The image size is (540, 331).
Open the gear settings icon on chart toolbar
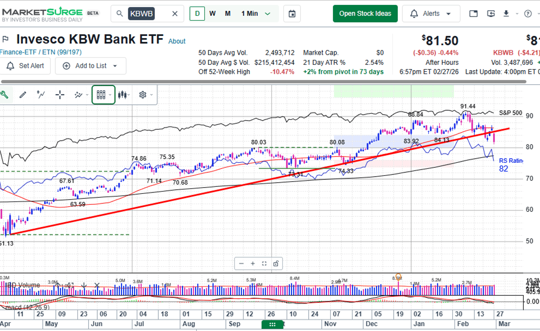point(142,94)
